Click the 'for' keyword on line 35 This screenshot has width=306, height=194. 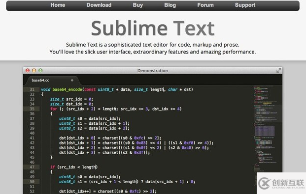click(x=54, y=109)
